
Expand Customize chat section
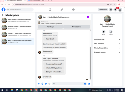[x=107, y=39]
